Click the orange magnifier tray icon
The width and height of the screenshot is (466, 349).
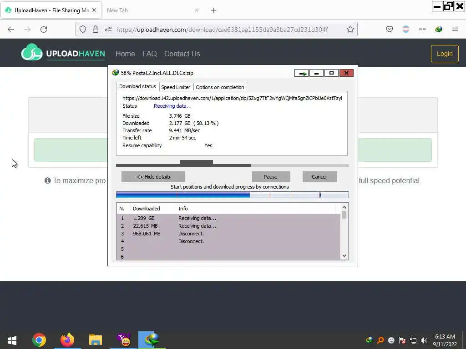point(380,340)
